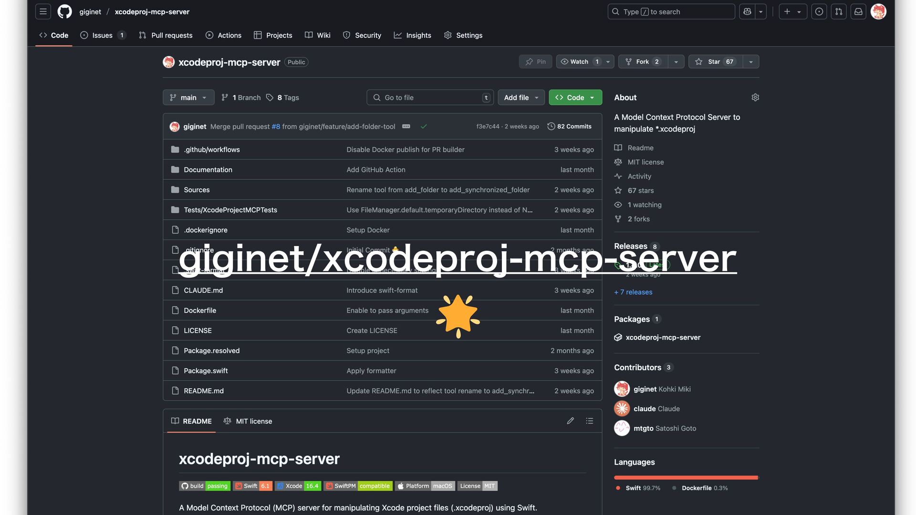Expand the Fork options dropdown arrow
Image resolution: width=916 pixels, height=515 pixels.
click(x=676, y=62)
